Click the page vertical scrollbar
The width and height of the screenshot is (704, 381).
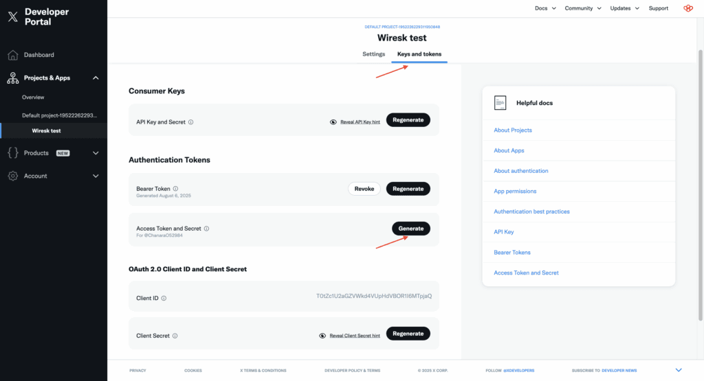pos(700,185)
